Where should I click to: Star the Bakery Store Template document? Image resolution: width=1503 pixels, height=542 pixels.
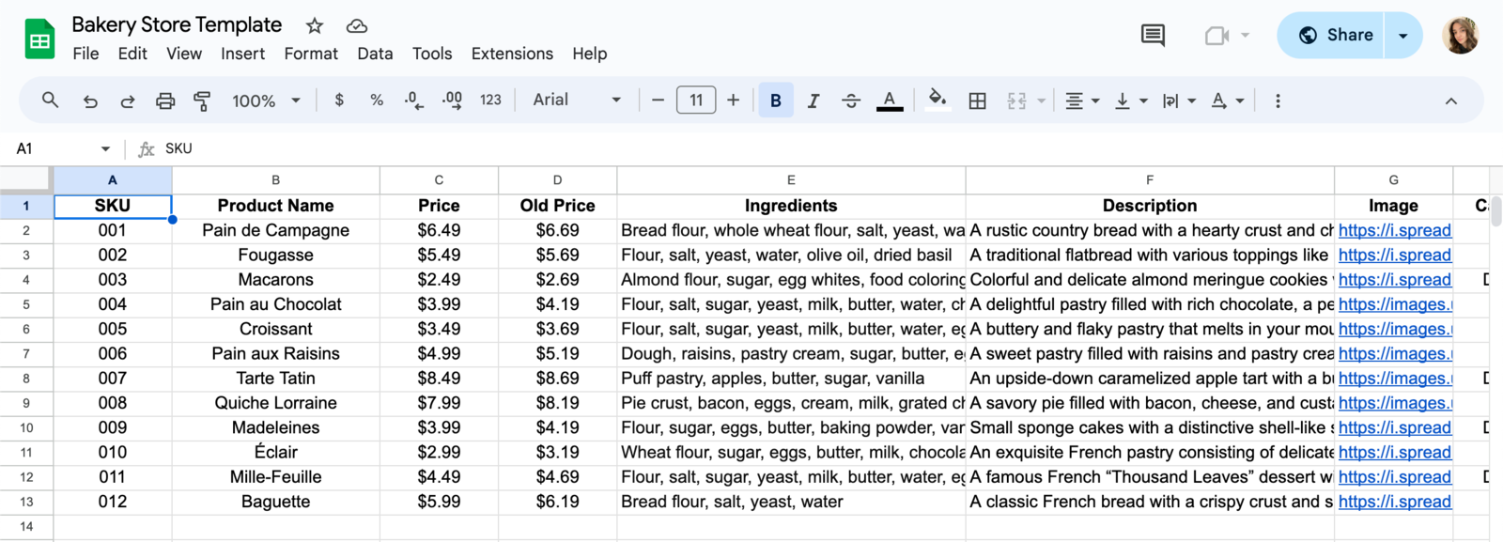(x=315, y=25)
